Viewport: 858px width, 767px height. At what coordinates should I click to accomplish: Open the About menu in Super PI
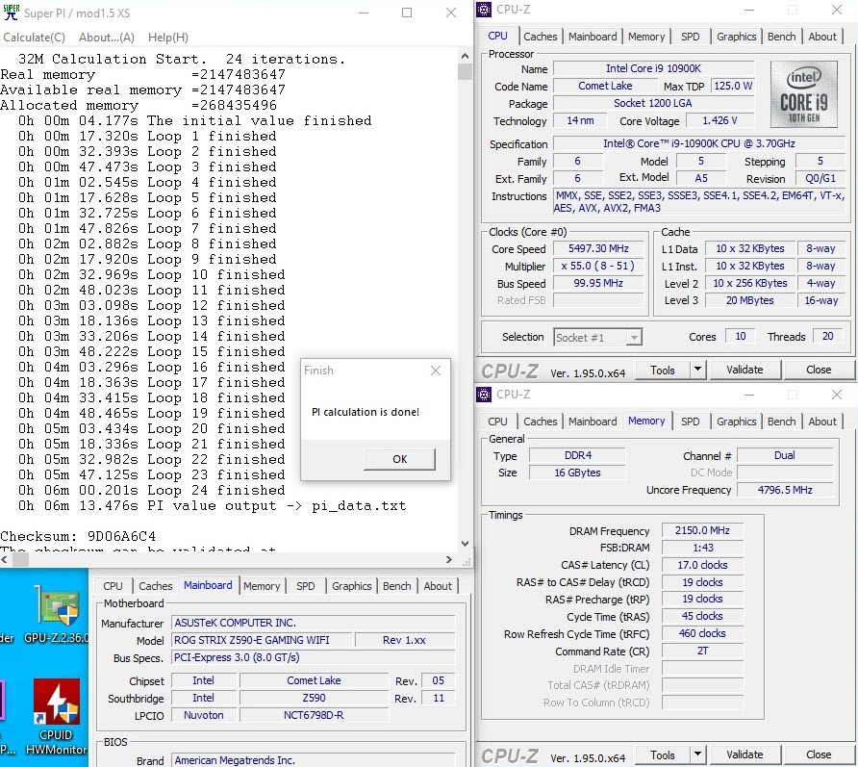(106, 38)
